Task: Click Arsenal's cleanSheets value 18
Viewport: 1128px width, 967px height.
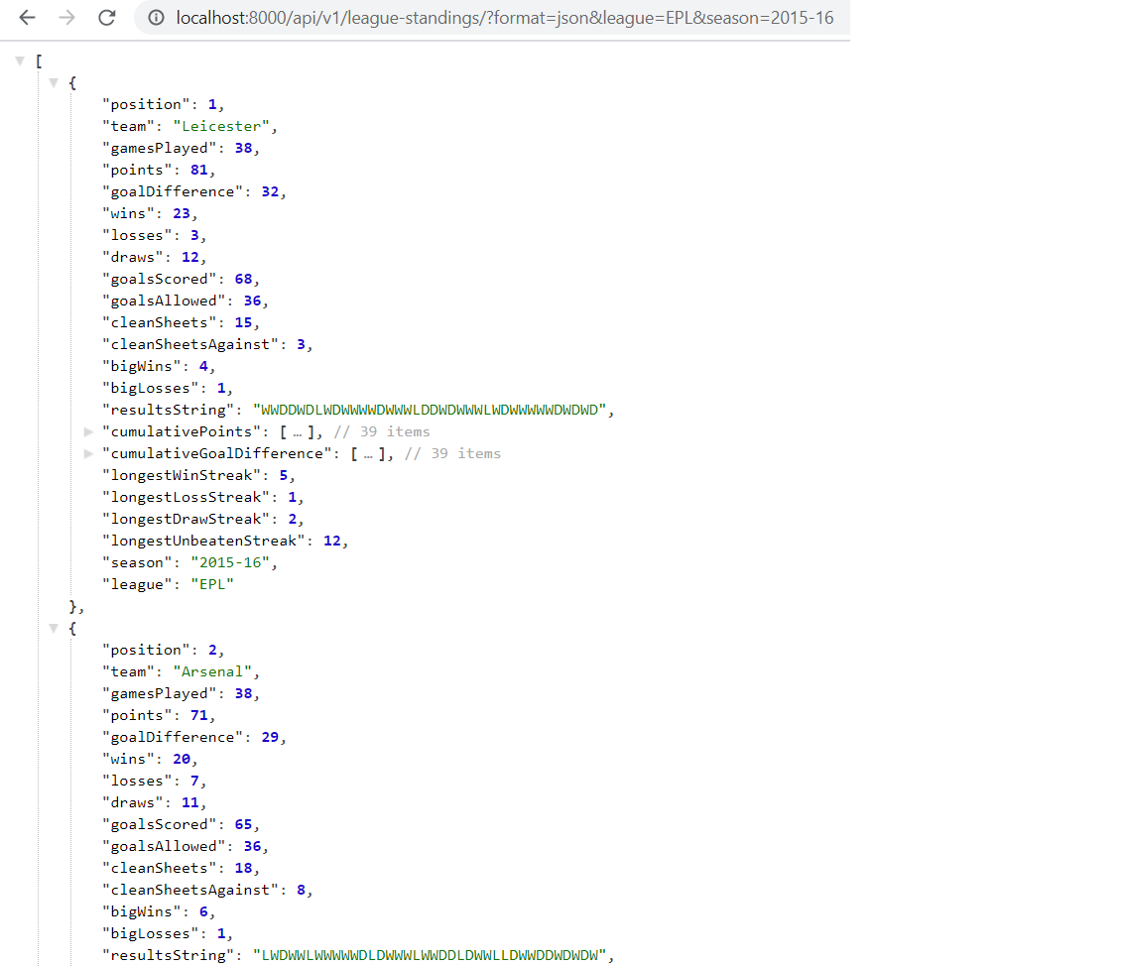Action: click(243, 869)
